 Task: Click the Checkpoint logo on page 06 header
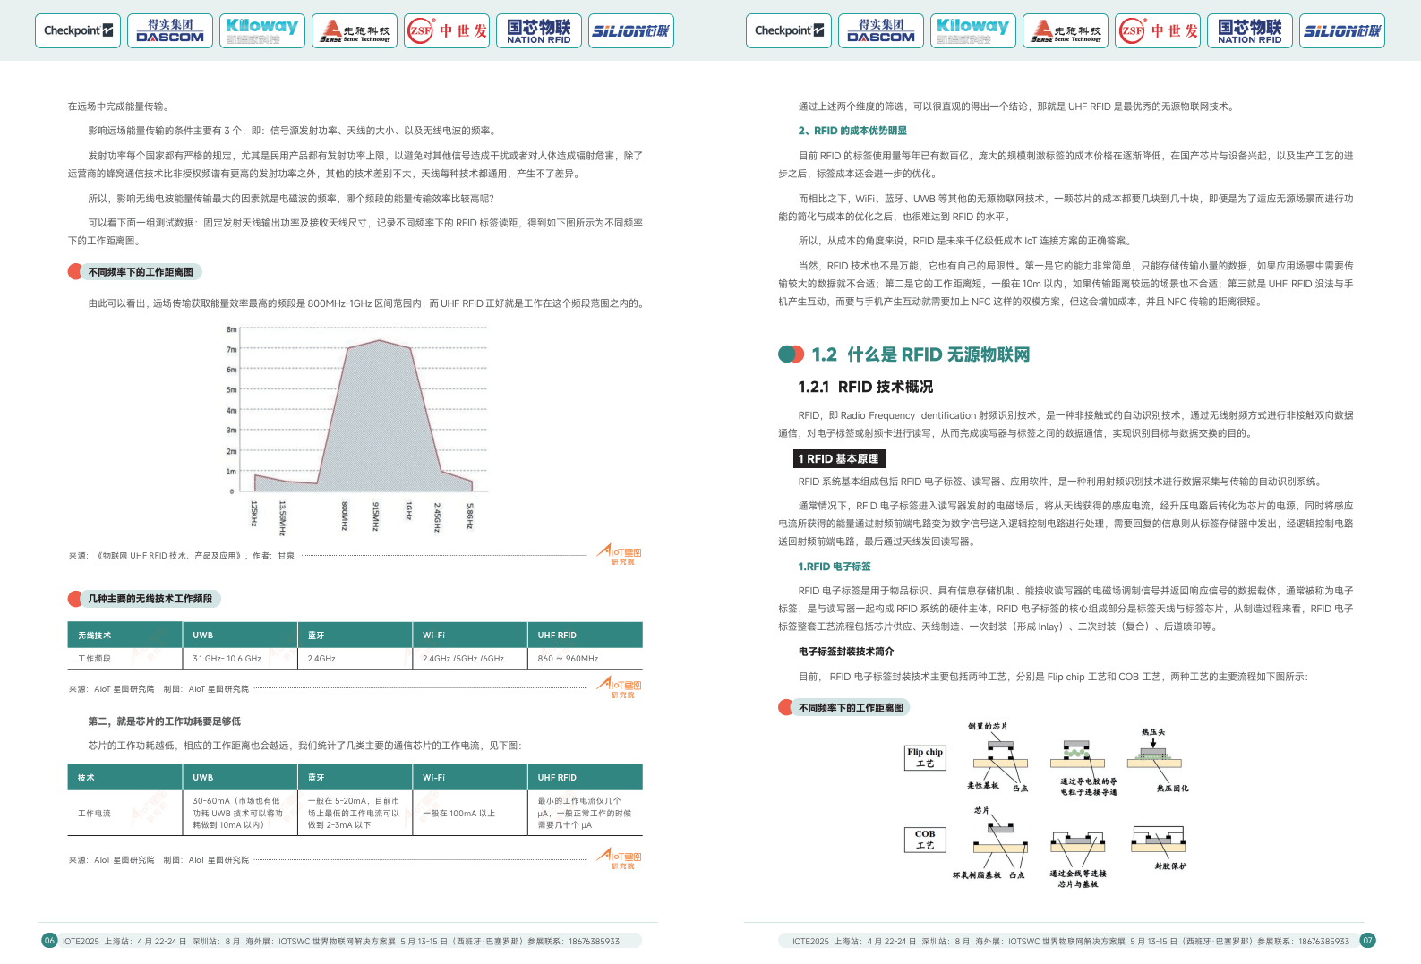(x=78, y=30)
